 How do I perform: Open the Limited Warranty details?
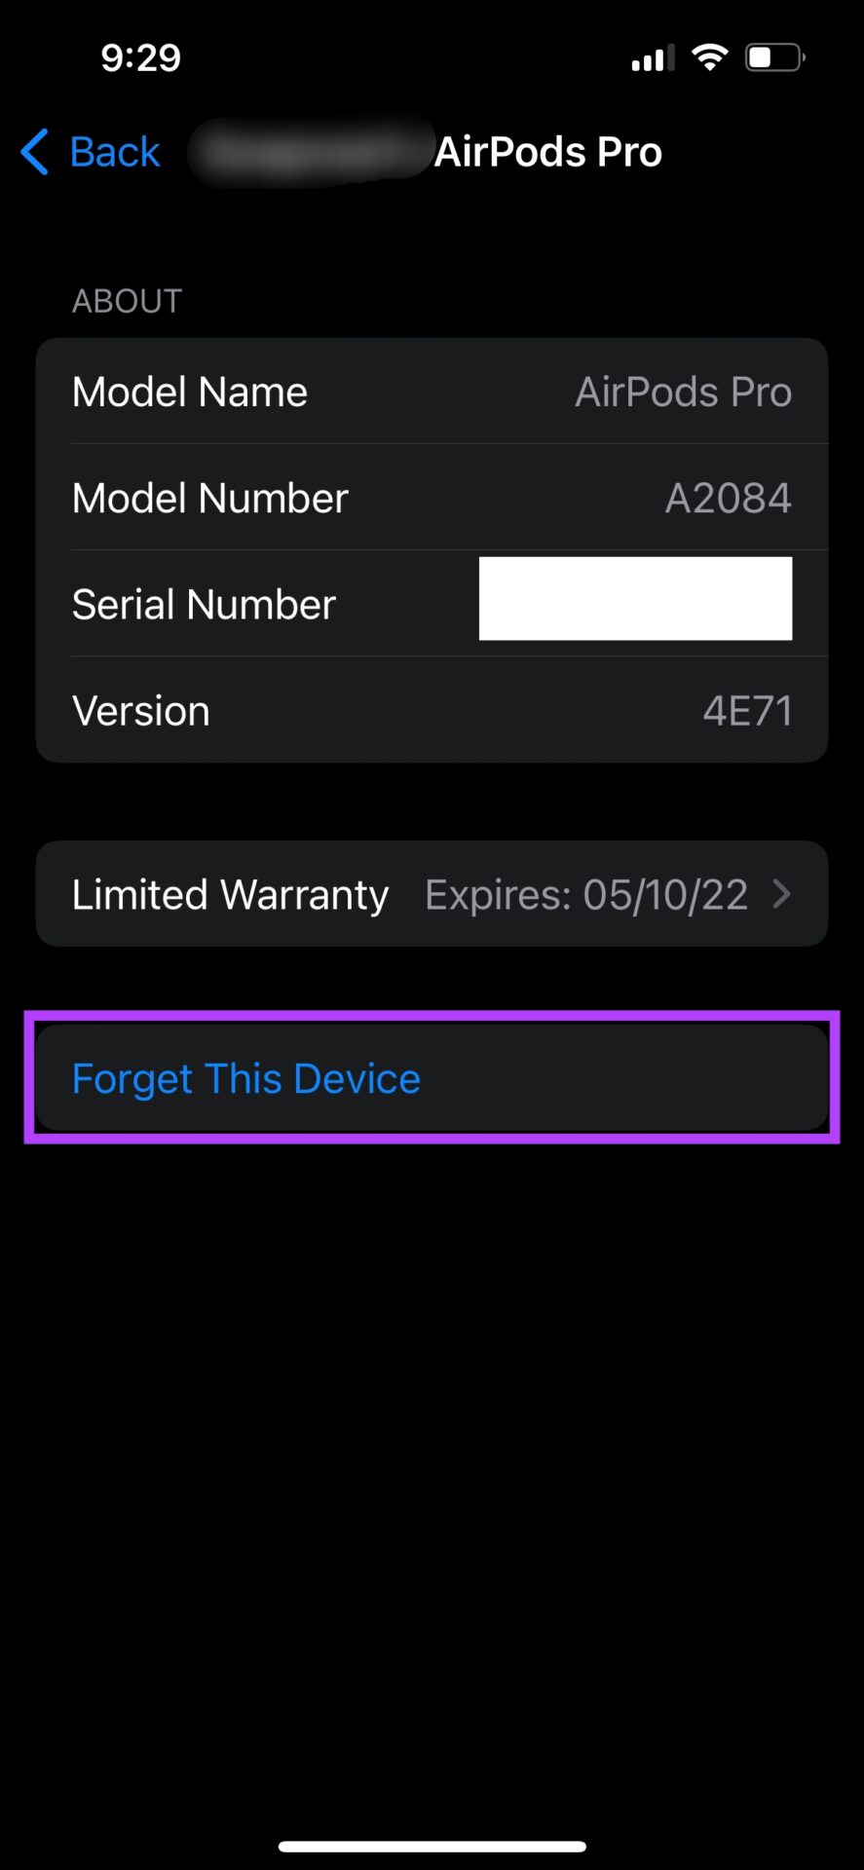click(432, 894)
